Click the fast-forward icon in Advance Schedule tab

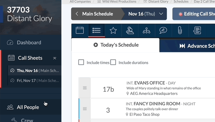click(x=182, y=46)
